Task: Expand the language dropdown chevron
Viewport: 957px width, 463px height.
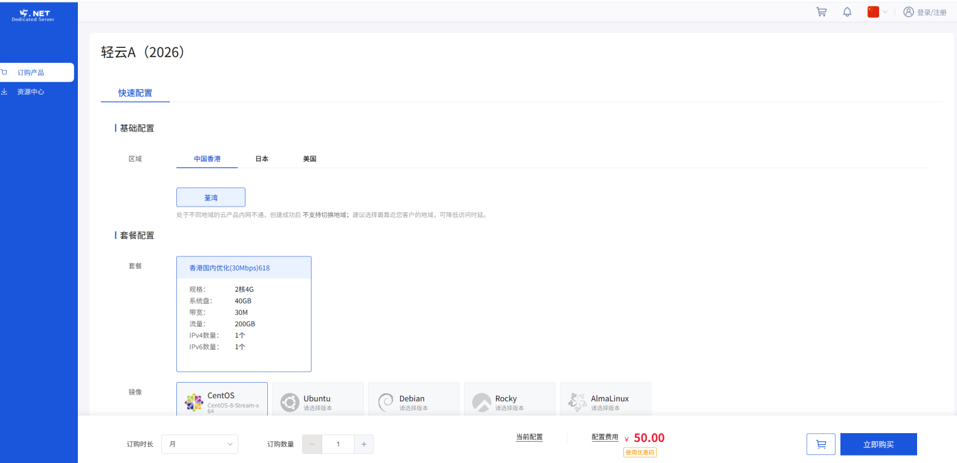Action: click(885, 12)
